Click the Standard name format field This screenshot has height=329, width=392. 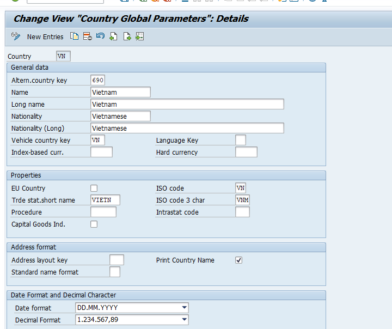tap(115, 272)
